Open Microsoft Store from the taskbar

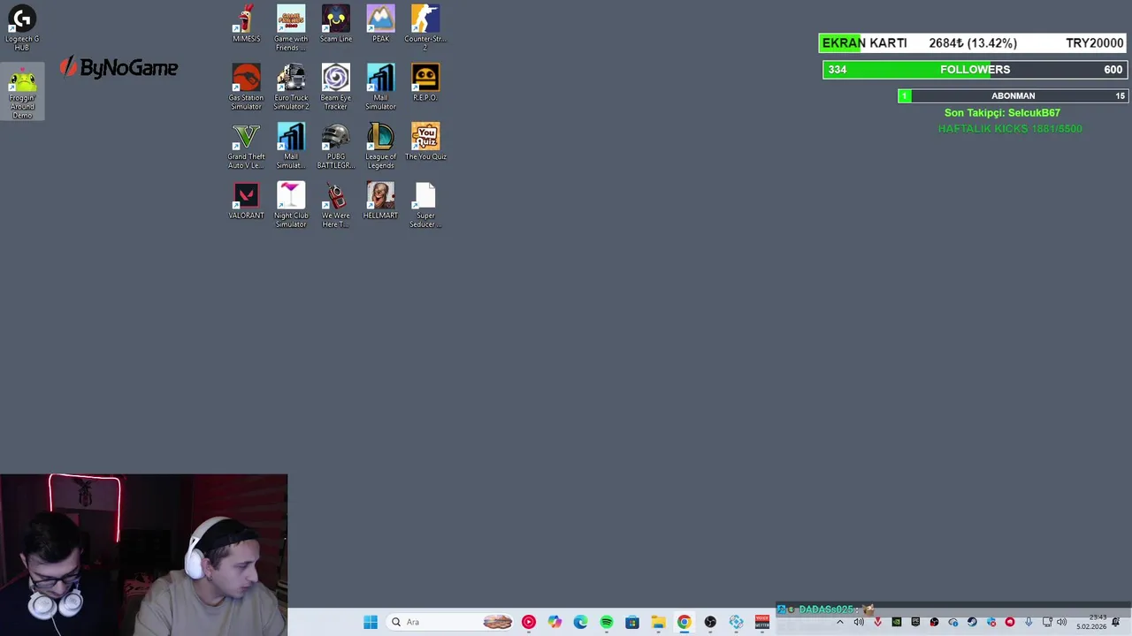[x=632, y=622]
